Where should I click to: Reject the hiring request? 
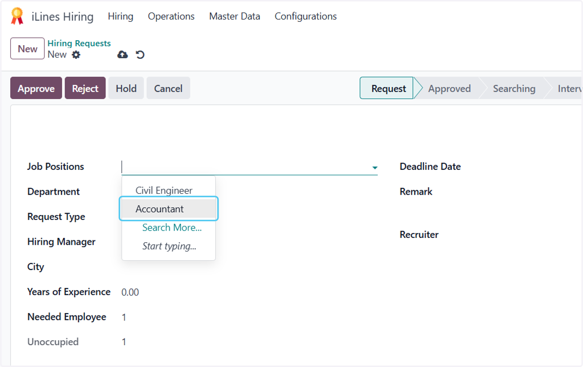(85, 88)
